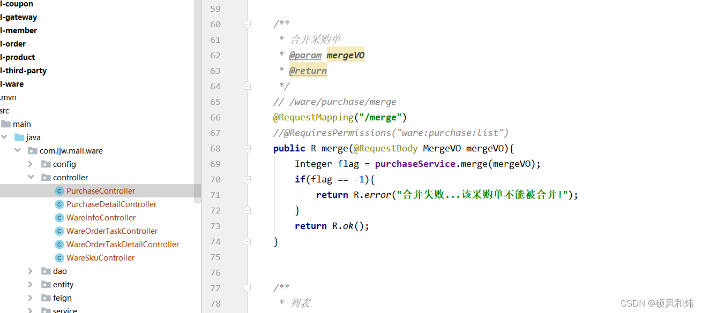Fold the if block end at line 72

pos(247,210)
